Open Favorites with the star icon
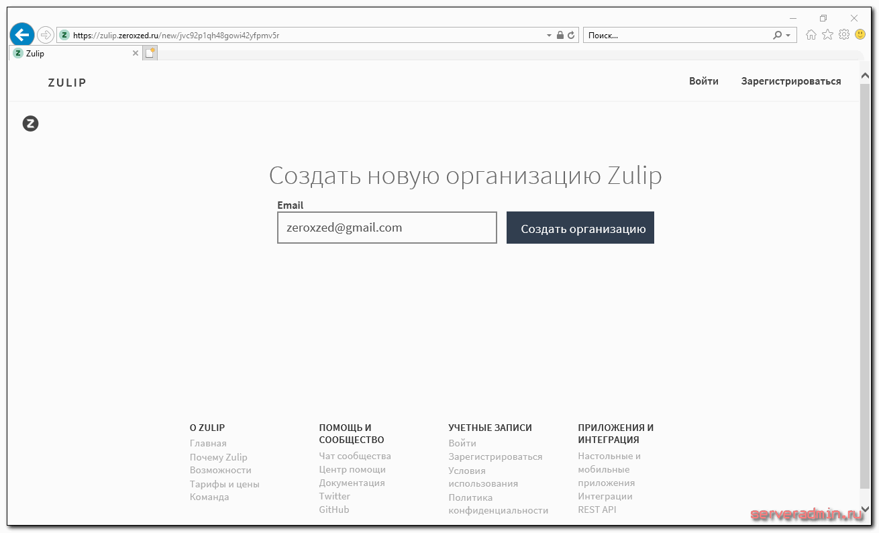 click(x=827, y=35)
